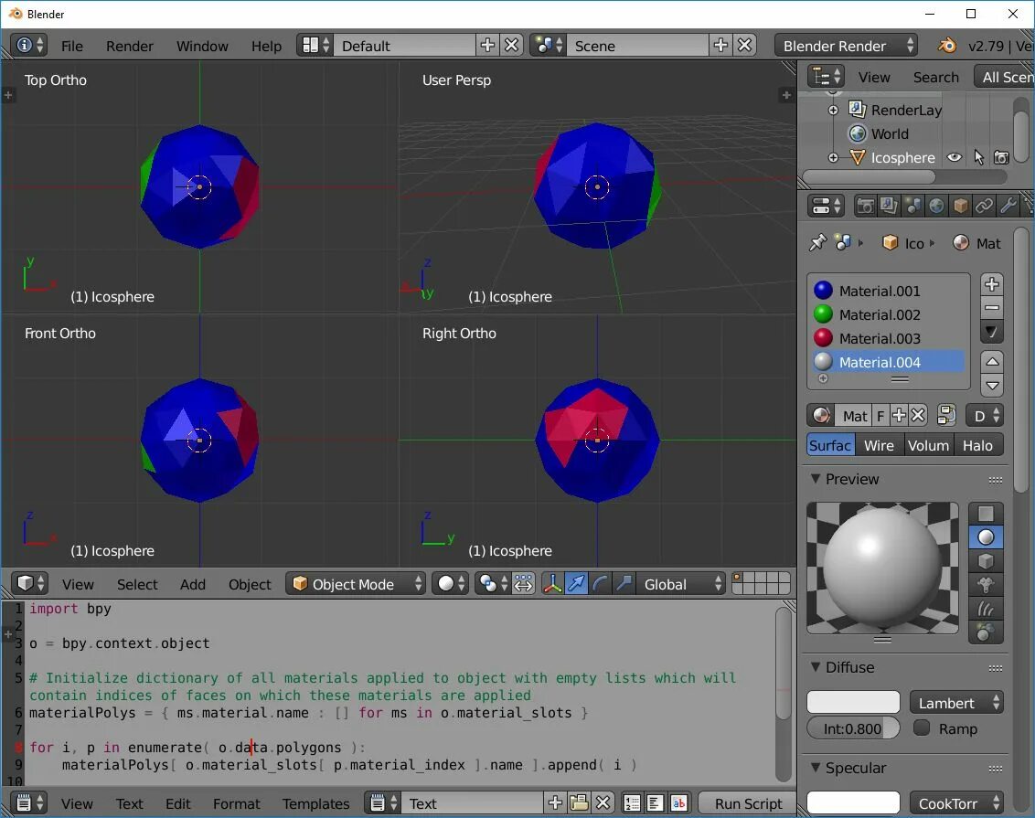The image size is (1035, 818).
Task: Expand the Icosphere tree item in outliner
Action: [833, 158]
